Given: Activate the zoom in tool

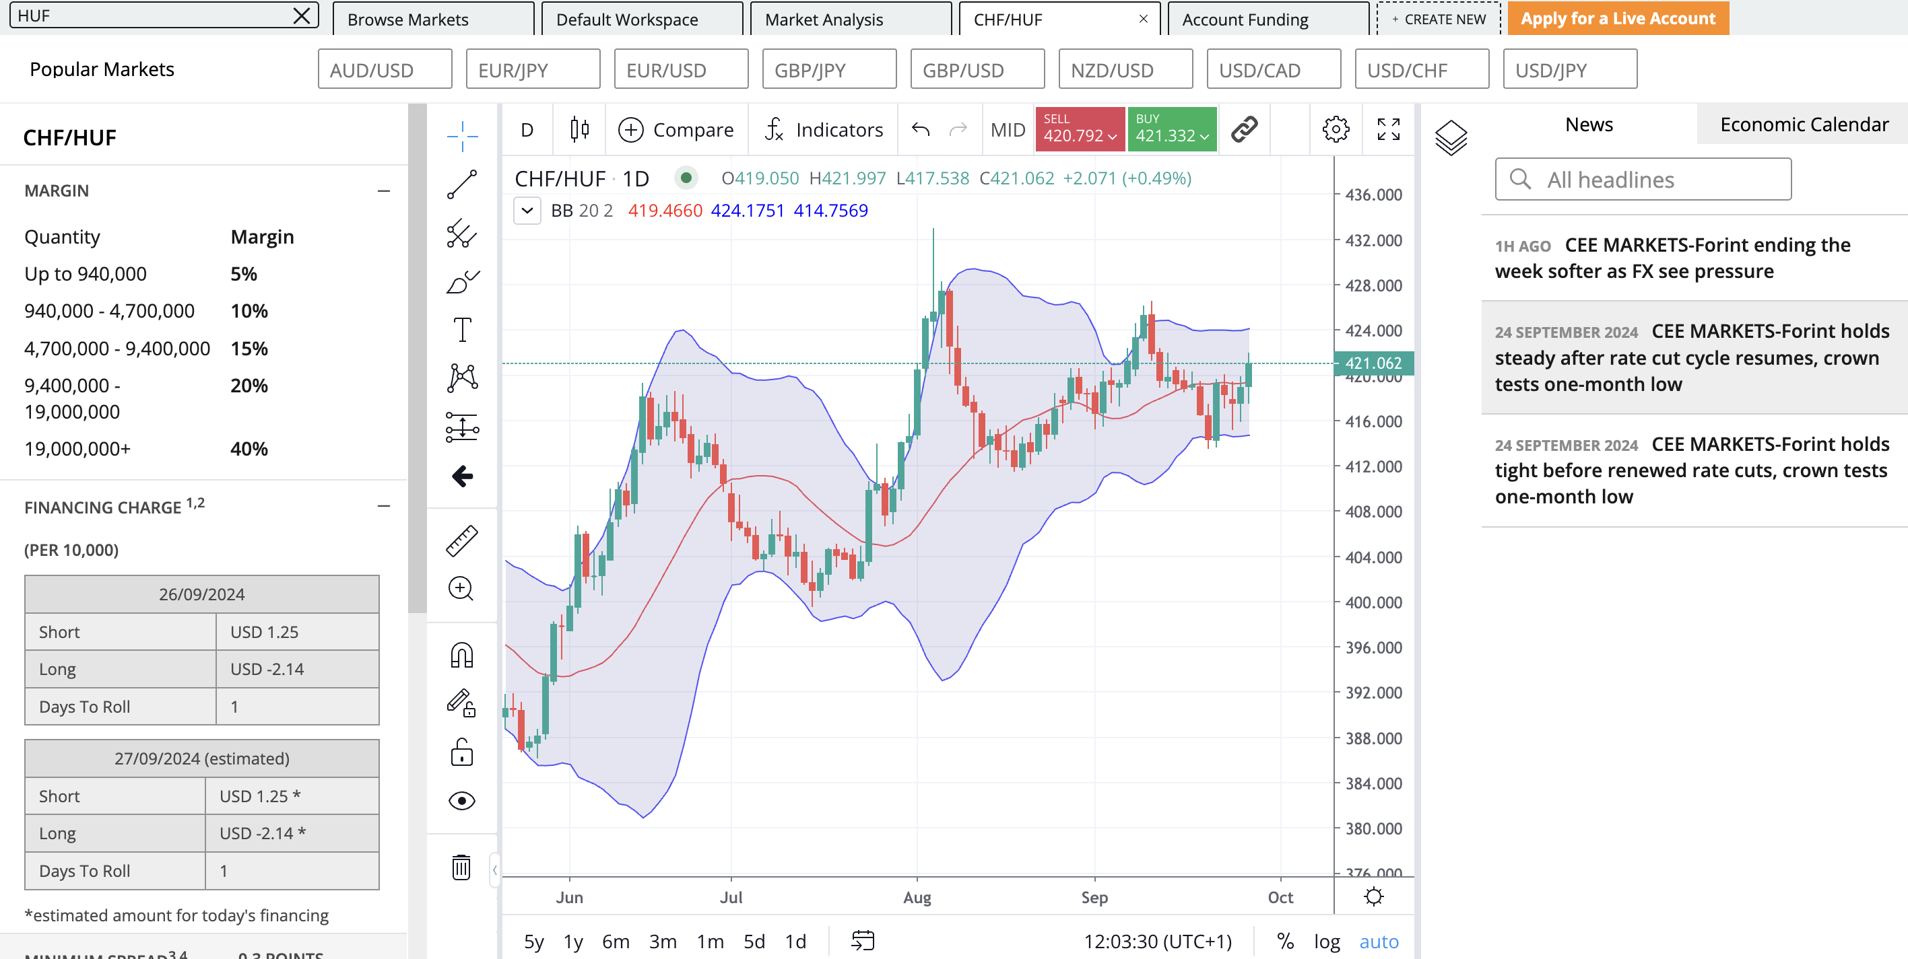Looking at the screenshot, I should pos(462,589).
